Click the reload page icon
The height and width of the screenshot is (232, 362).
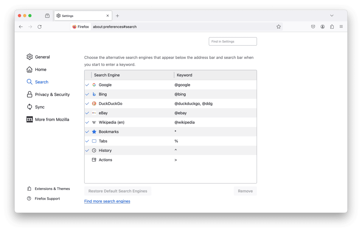39,27
